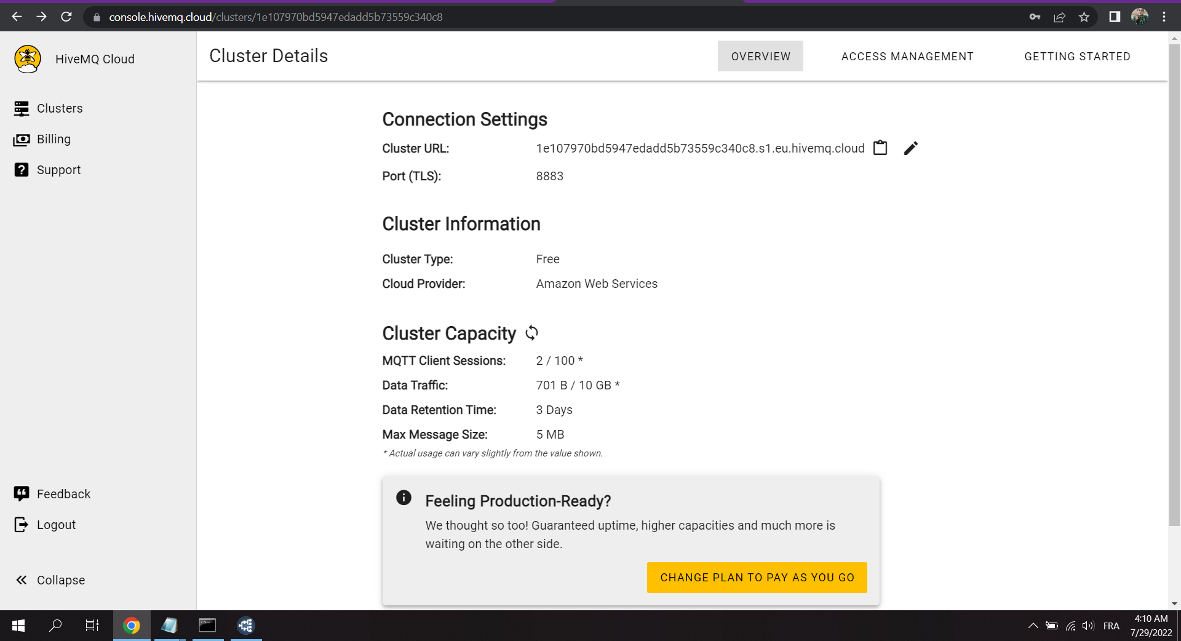The width and height of the screenshot is (1181, 641).
Task: Select the 3 Days retention value
Action: [x=554, y=410]
